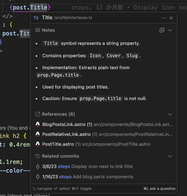Click the otoyo author on 3/6/23 commit
Image resolution: width=187 pixels, height=196 pixels.
pyautogui.click(x=64, y=166)
